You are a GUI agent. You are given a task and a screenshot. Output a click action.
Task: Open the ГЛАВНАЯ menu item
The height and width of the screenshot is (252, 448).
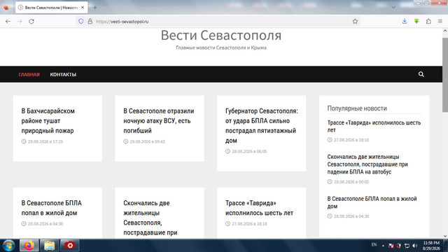[x=29, y=75]
